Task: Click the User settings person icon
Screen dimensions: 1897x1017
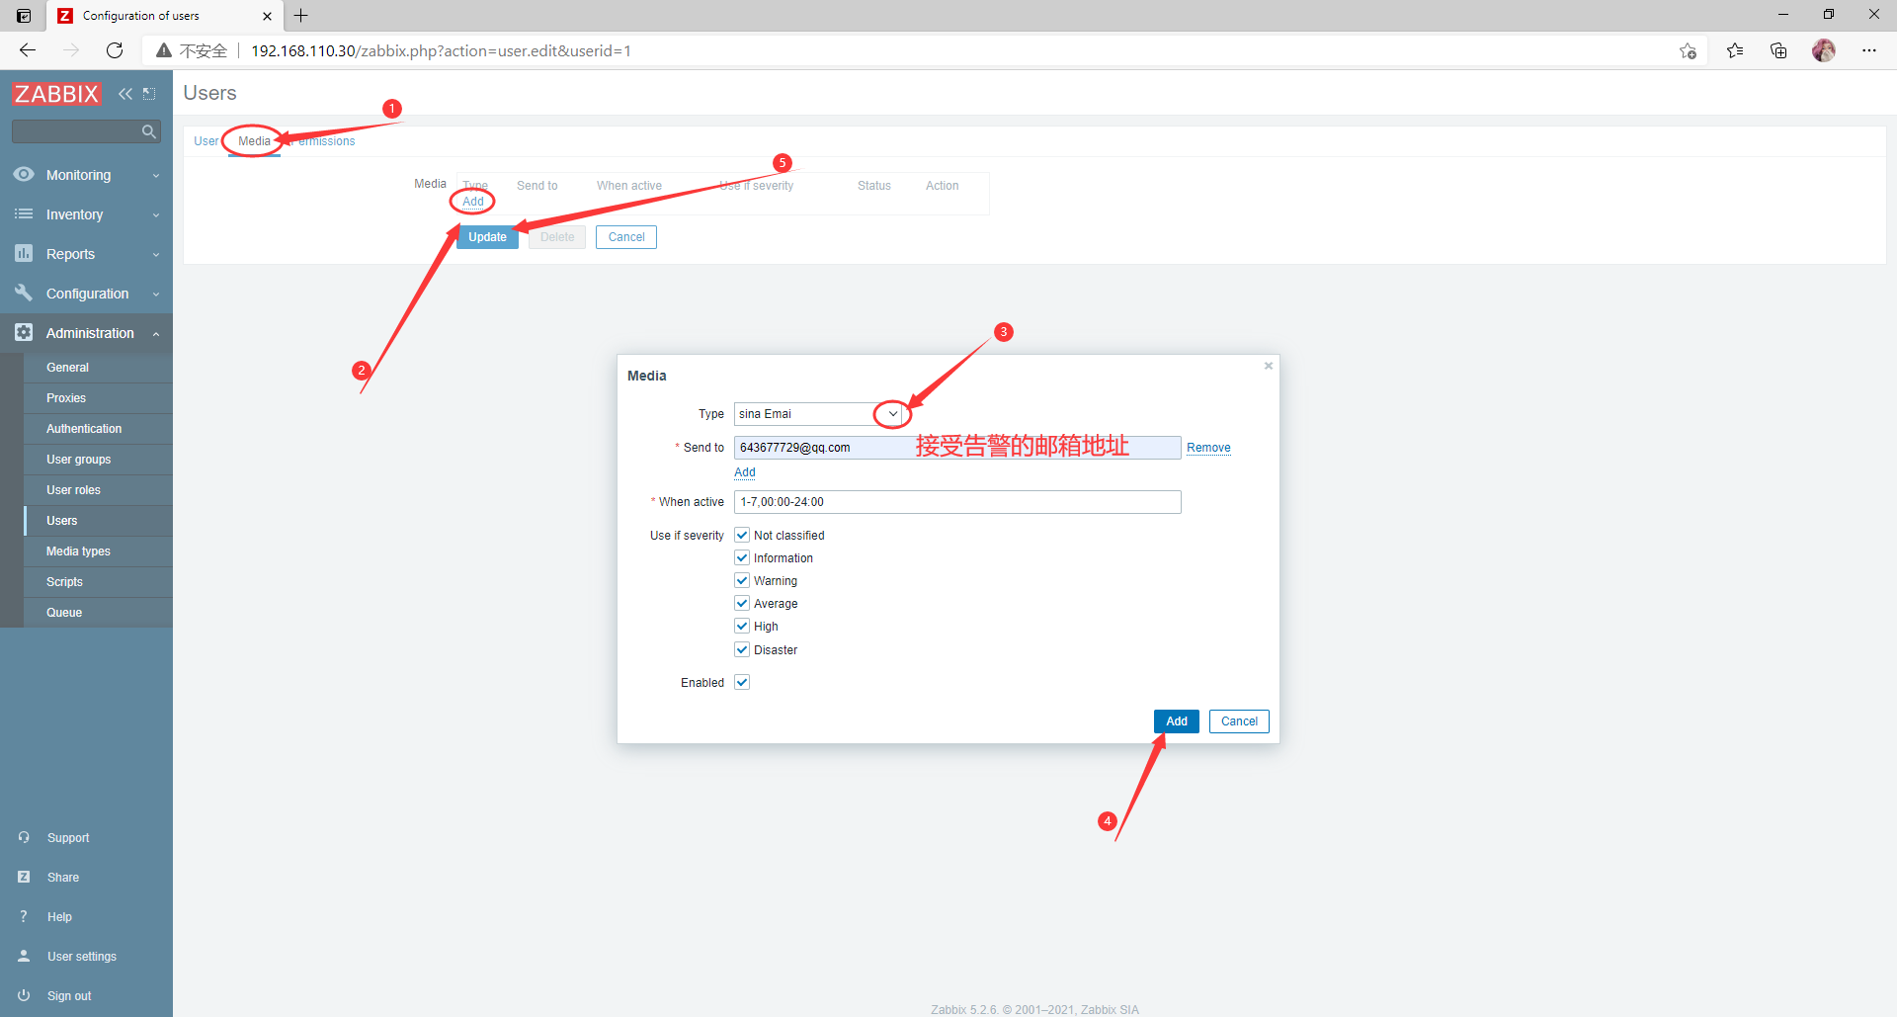Action: coord(24,956)
